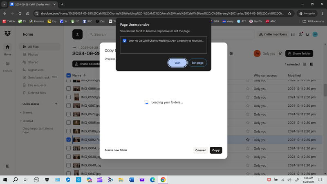Open the TVGde bookmark
This screenshot has width=327, height=184.
coord(9,21)
